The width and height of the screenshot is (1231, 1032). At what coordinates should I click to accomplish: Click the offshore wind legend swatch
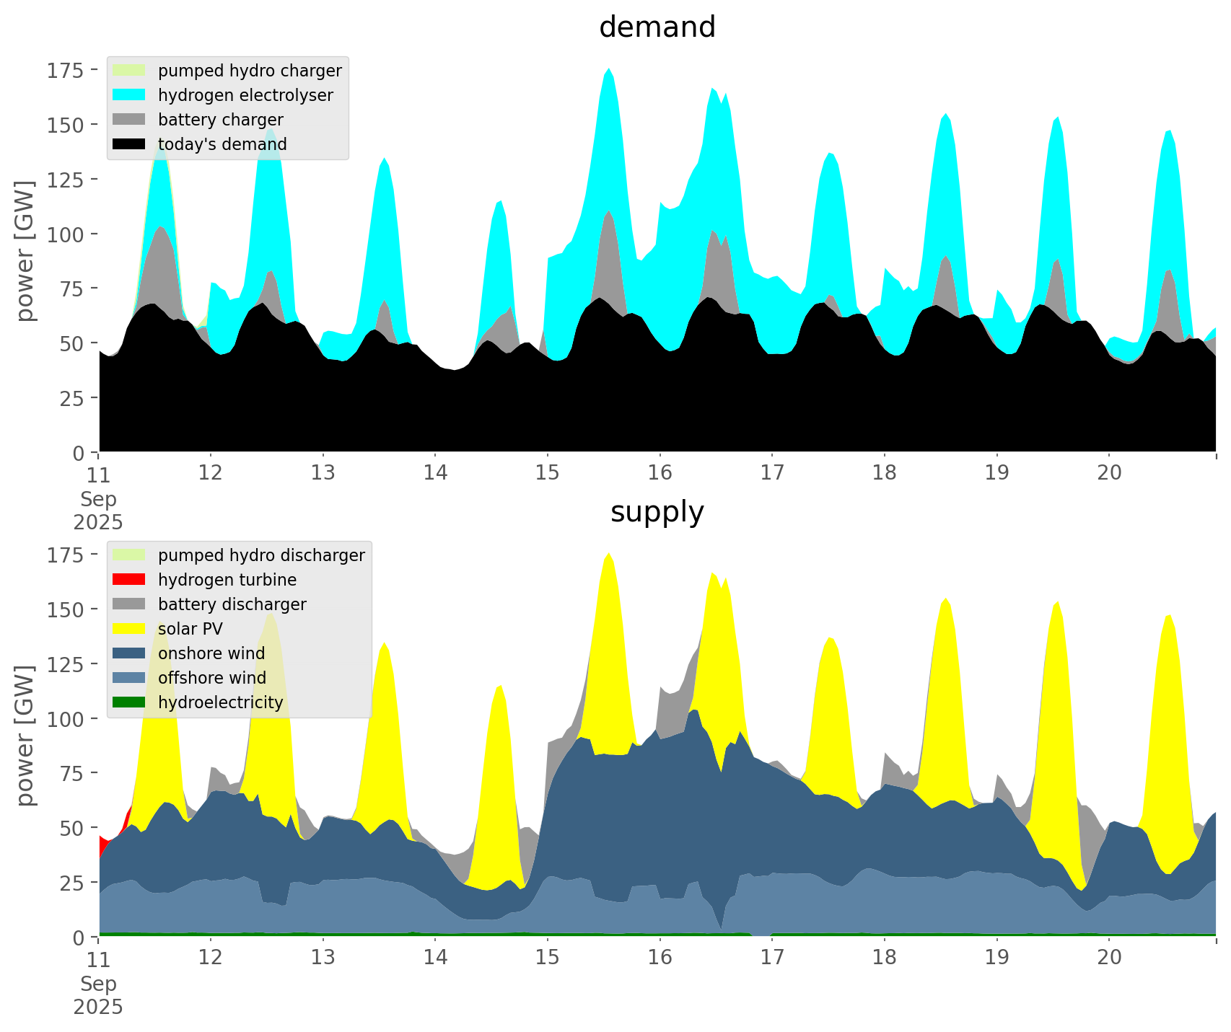[x=128, y=678]
